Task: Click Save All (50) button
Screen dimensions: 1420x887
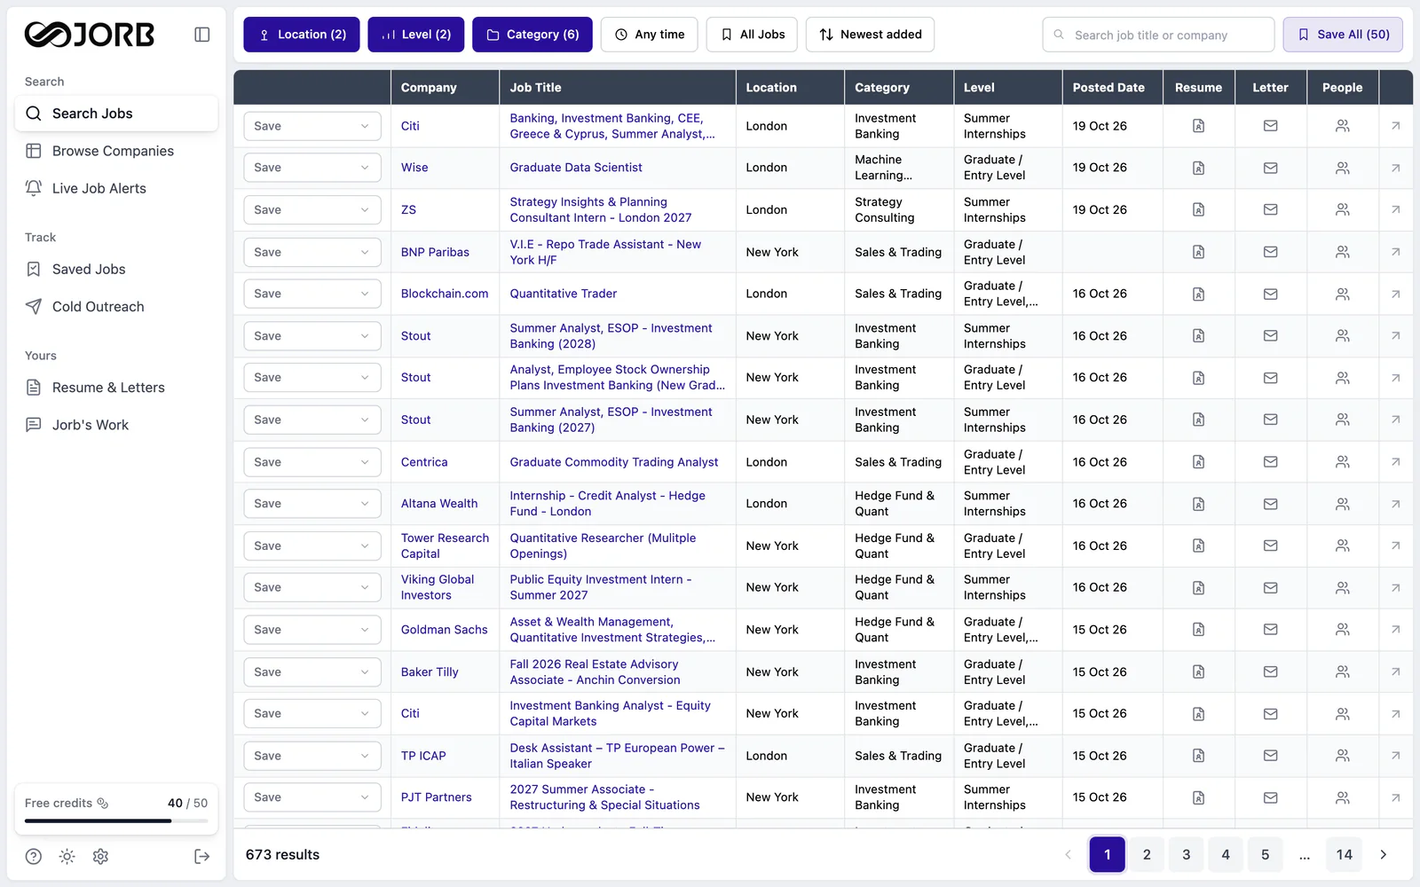Action: pyautogui.click(x=1343, y=35)
